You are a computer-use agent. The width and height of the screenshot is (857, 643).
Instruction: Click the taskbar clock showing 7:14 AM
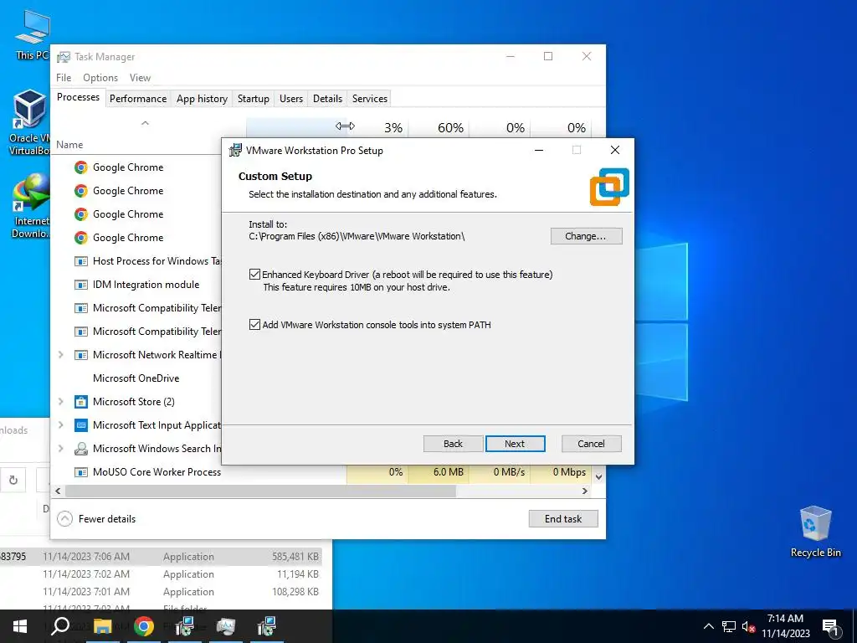[785, 626]
